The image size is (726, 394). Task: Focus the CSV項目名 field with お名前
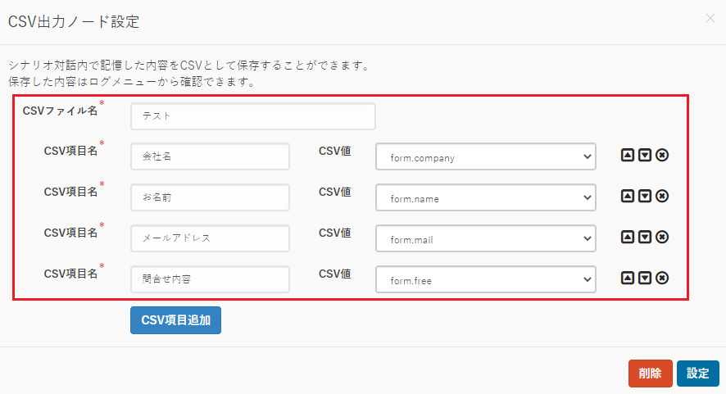[211, 197]
